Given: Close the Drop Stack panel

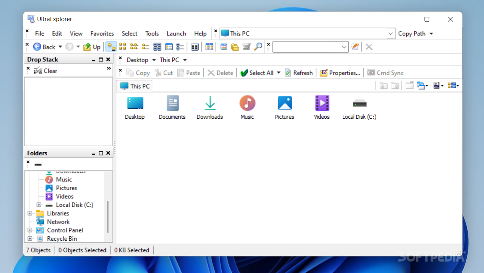Looking at the screenshot, I should [108, 59].
